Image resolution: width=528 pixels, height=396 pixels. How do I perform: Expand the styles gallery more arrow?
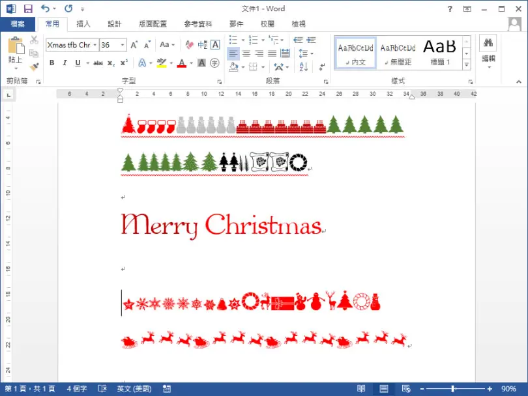click(x=466, y=64)
